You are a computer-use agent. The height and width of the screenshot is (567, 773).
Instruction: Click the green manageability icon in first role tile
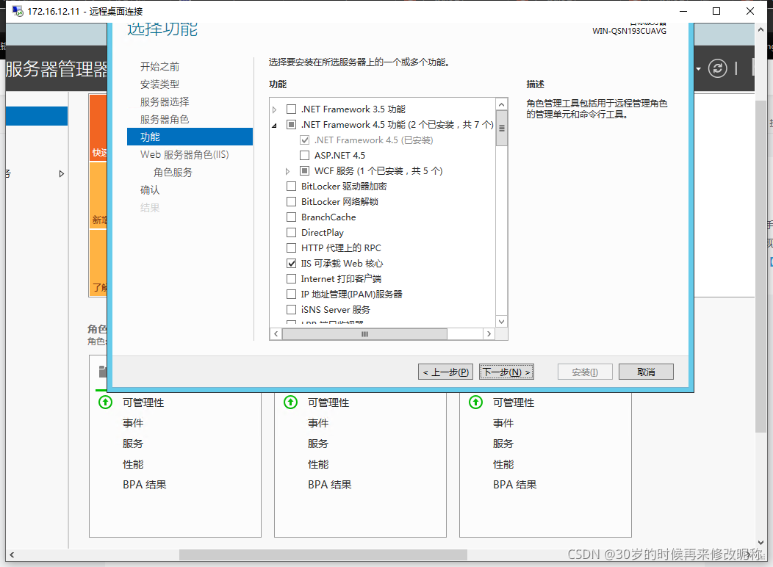point(105,402)
